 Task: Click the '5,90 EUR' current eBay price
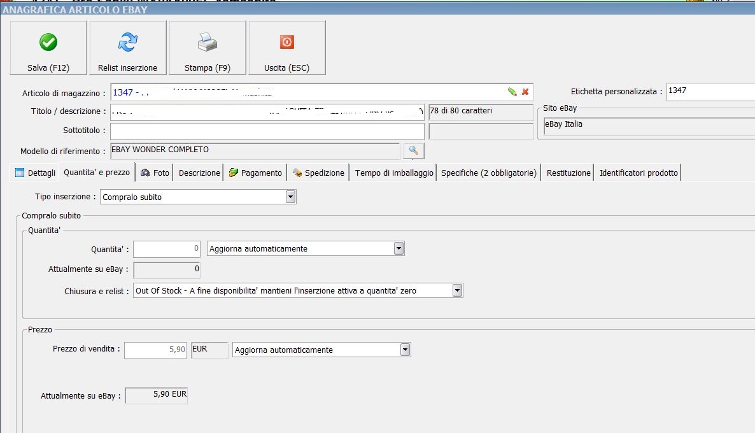(x=156, y=395)
